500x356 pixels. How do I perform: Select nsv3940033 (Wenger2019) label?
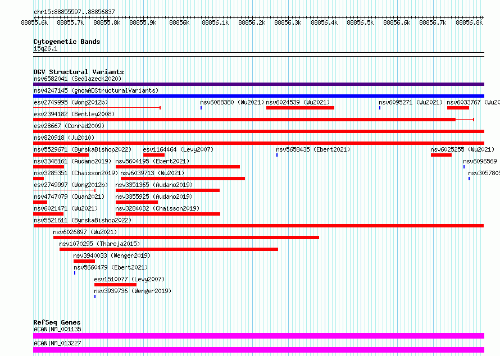[x=112, y=255]
